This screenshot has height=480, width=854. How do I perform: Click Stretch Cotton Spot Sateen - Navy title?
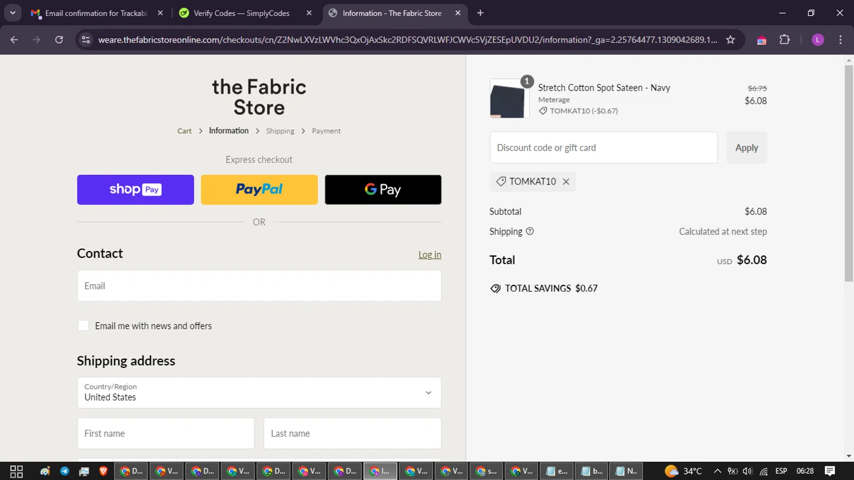tap(604, 88)
